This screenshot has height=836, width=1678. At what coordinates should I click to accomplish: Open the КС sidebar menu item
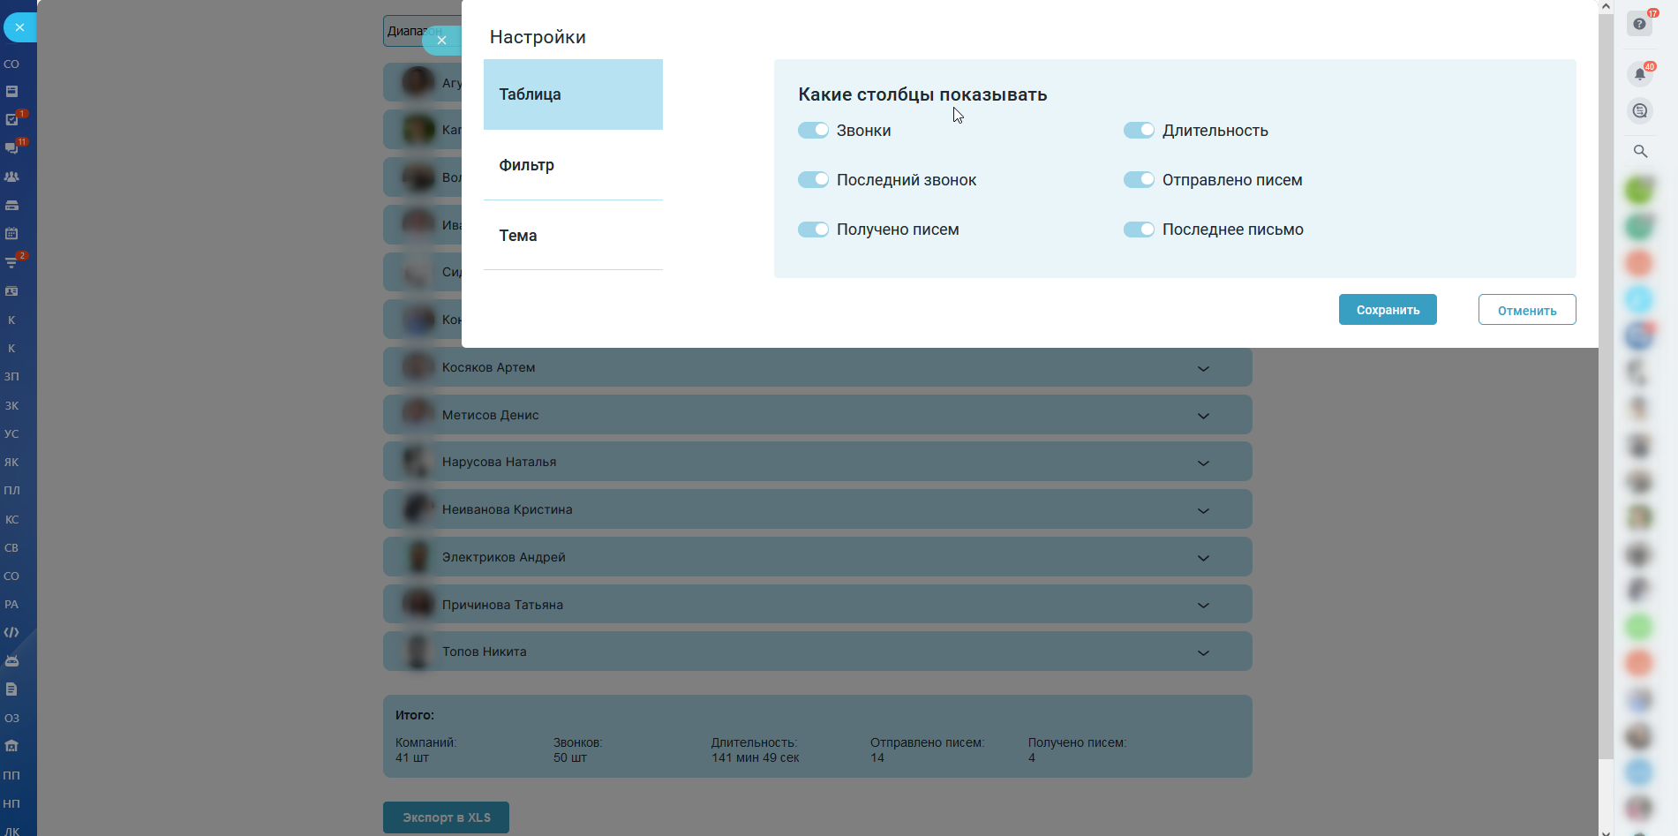(11, 519)
